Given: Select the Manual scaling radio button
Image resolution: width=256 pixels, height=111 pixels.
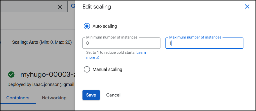Looking at the screenshot, I should [x=87, y=69].
